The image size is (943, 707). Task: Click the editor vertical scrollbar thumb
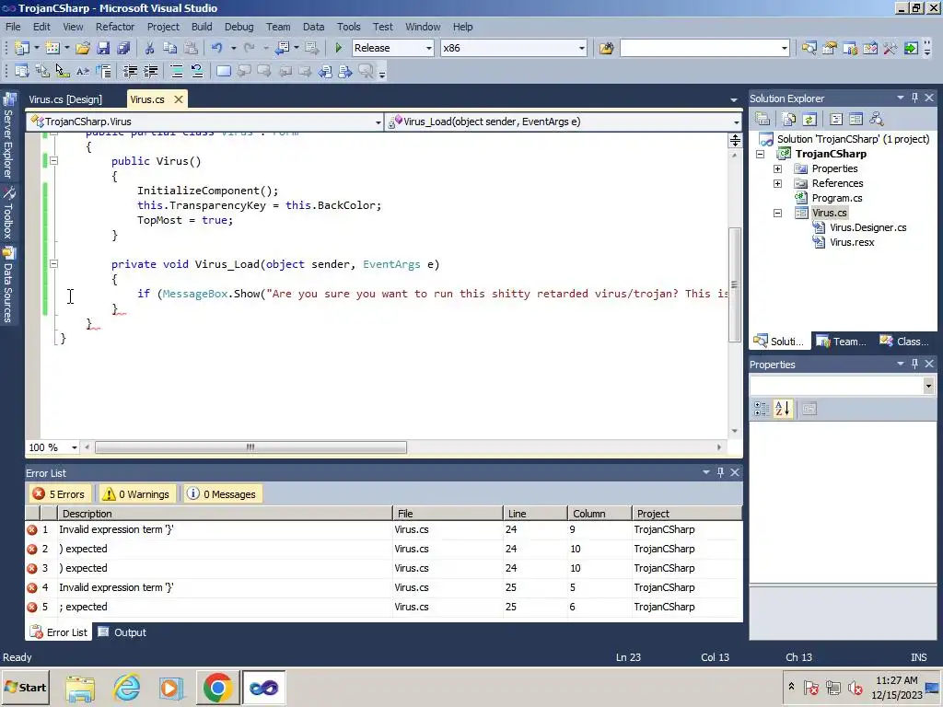click(x=735, y=285)
